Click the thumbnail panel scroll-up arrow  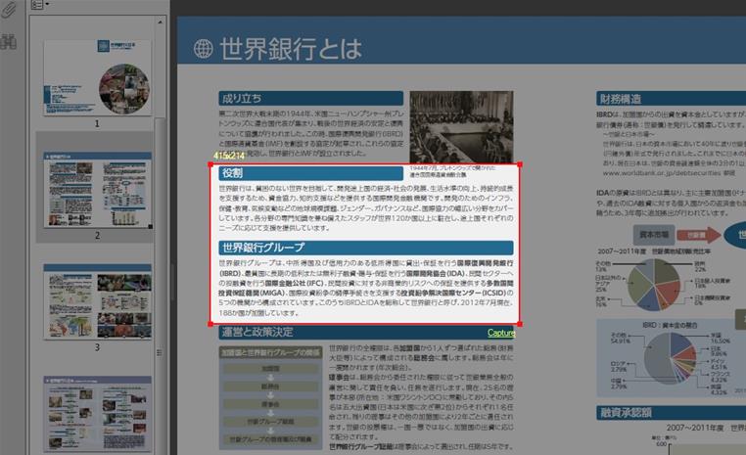click(x=160, y=21)
